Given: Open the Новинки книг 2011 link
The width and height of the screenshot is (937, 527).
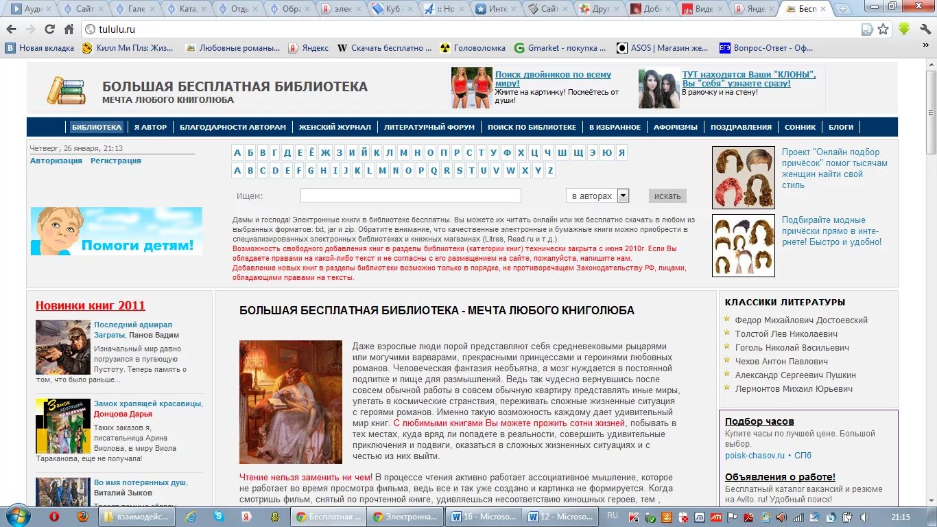Looking at the screenshot, I should pyautogui.click(x=91, y=305).
